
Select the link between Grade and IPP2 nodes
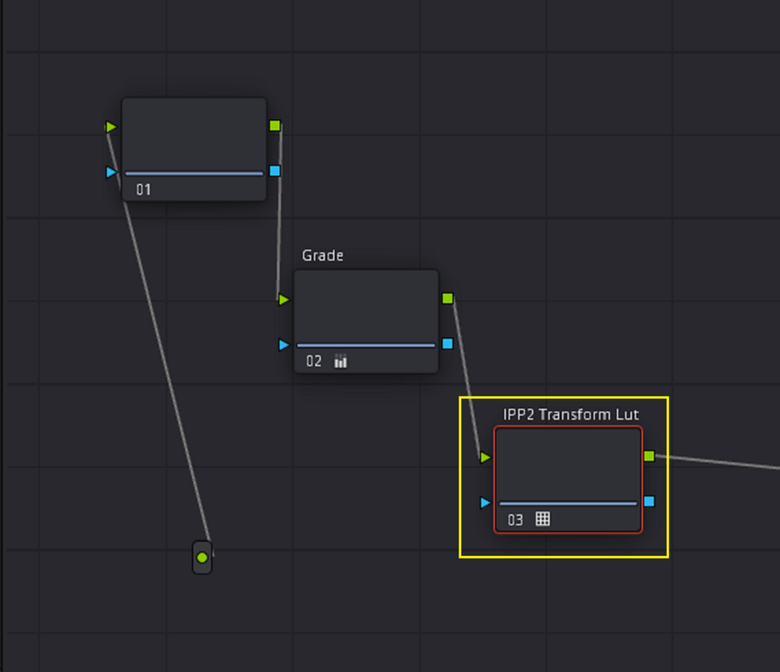467,377
